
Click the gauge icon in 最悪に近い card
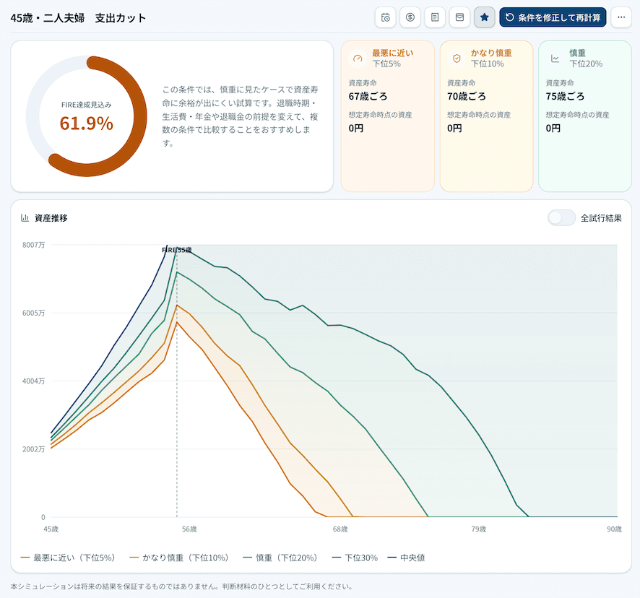(358, 58)
